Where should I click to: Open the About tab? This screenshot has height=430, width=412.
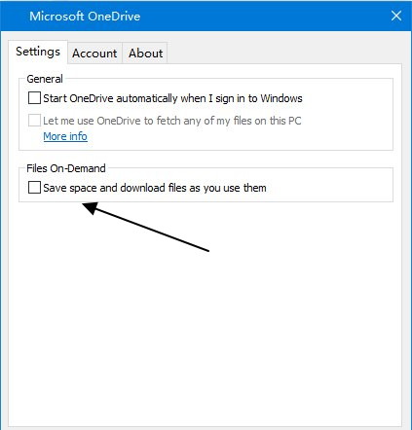(145, 54)
